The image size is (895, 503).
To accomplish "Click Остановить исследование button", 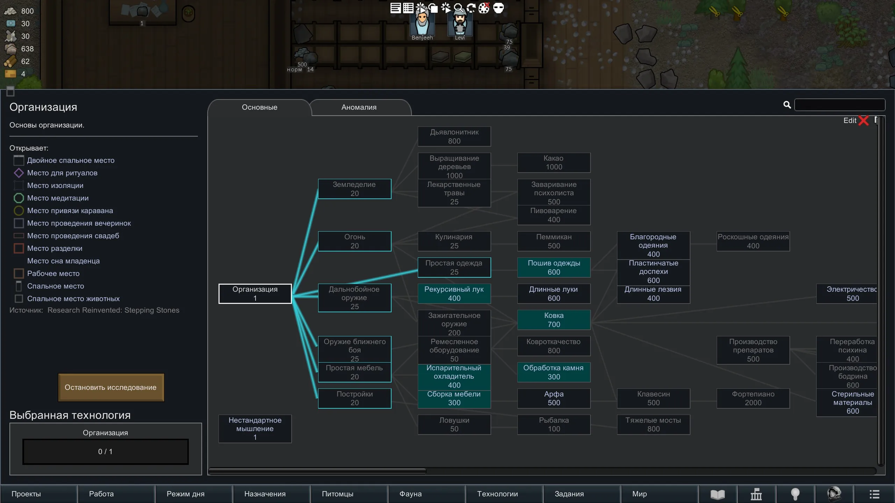I will [x=111, y=387].
